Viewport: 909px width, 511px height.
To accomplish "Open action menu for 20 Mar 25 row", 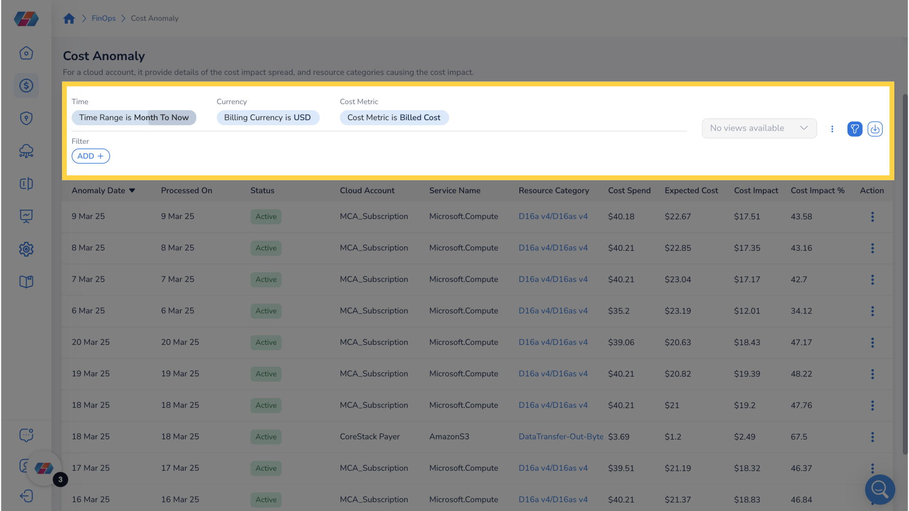I will click(x=872, y=343).
